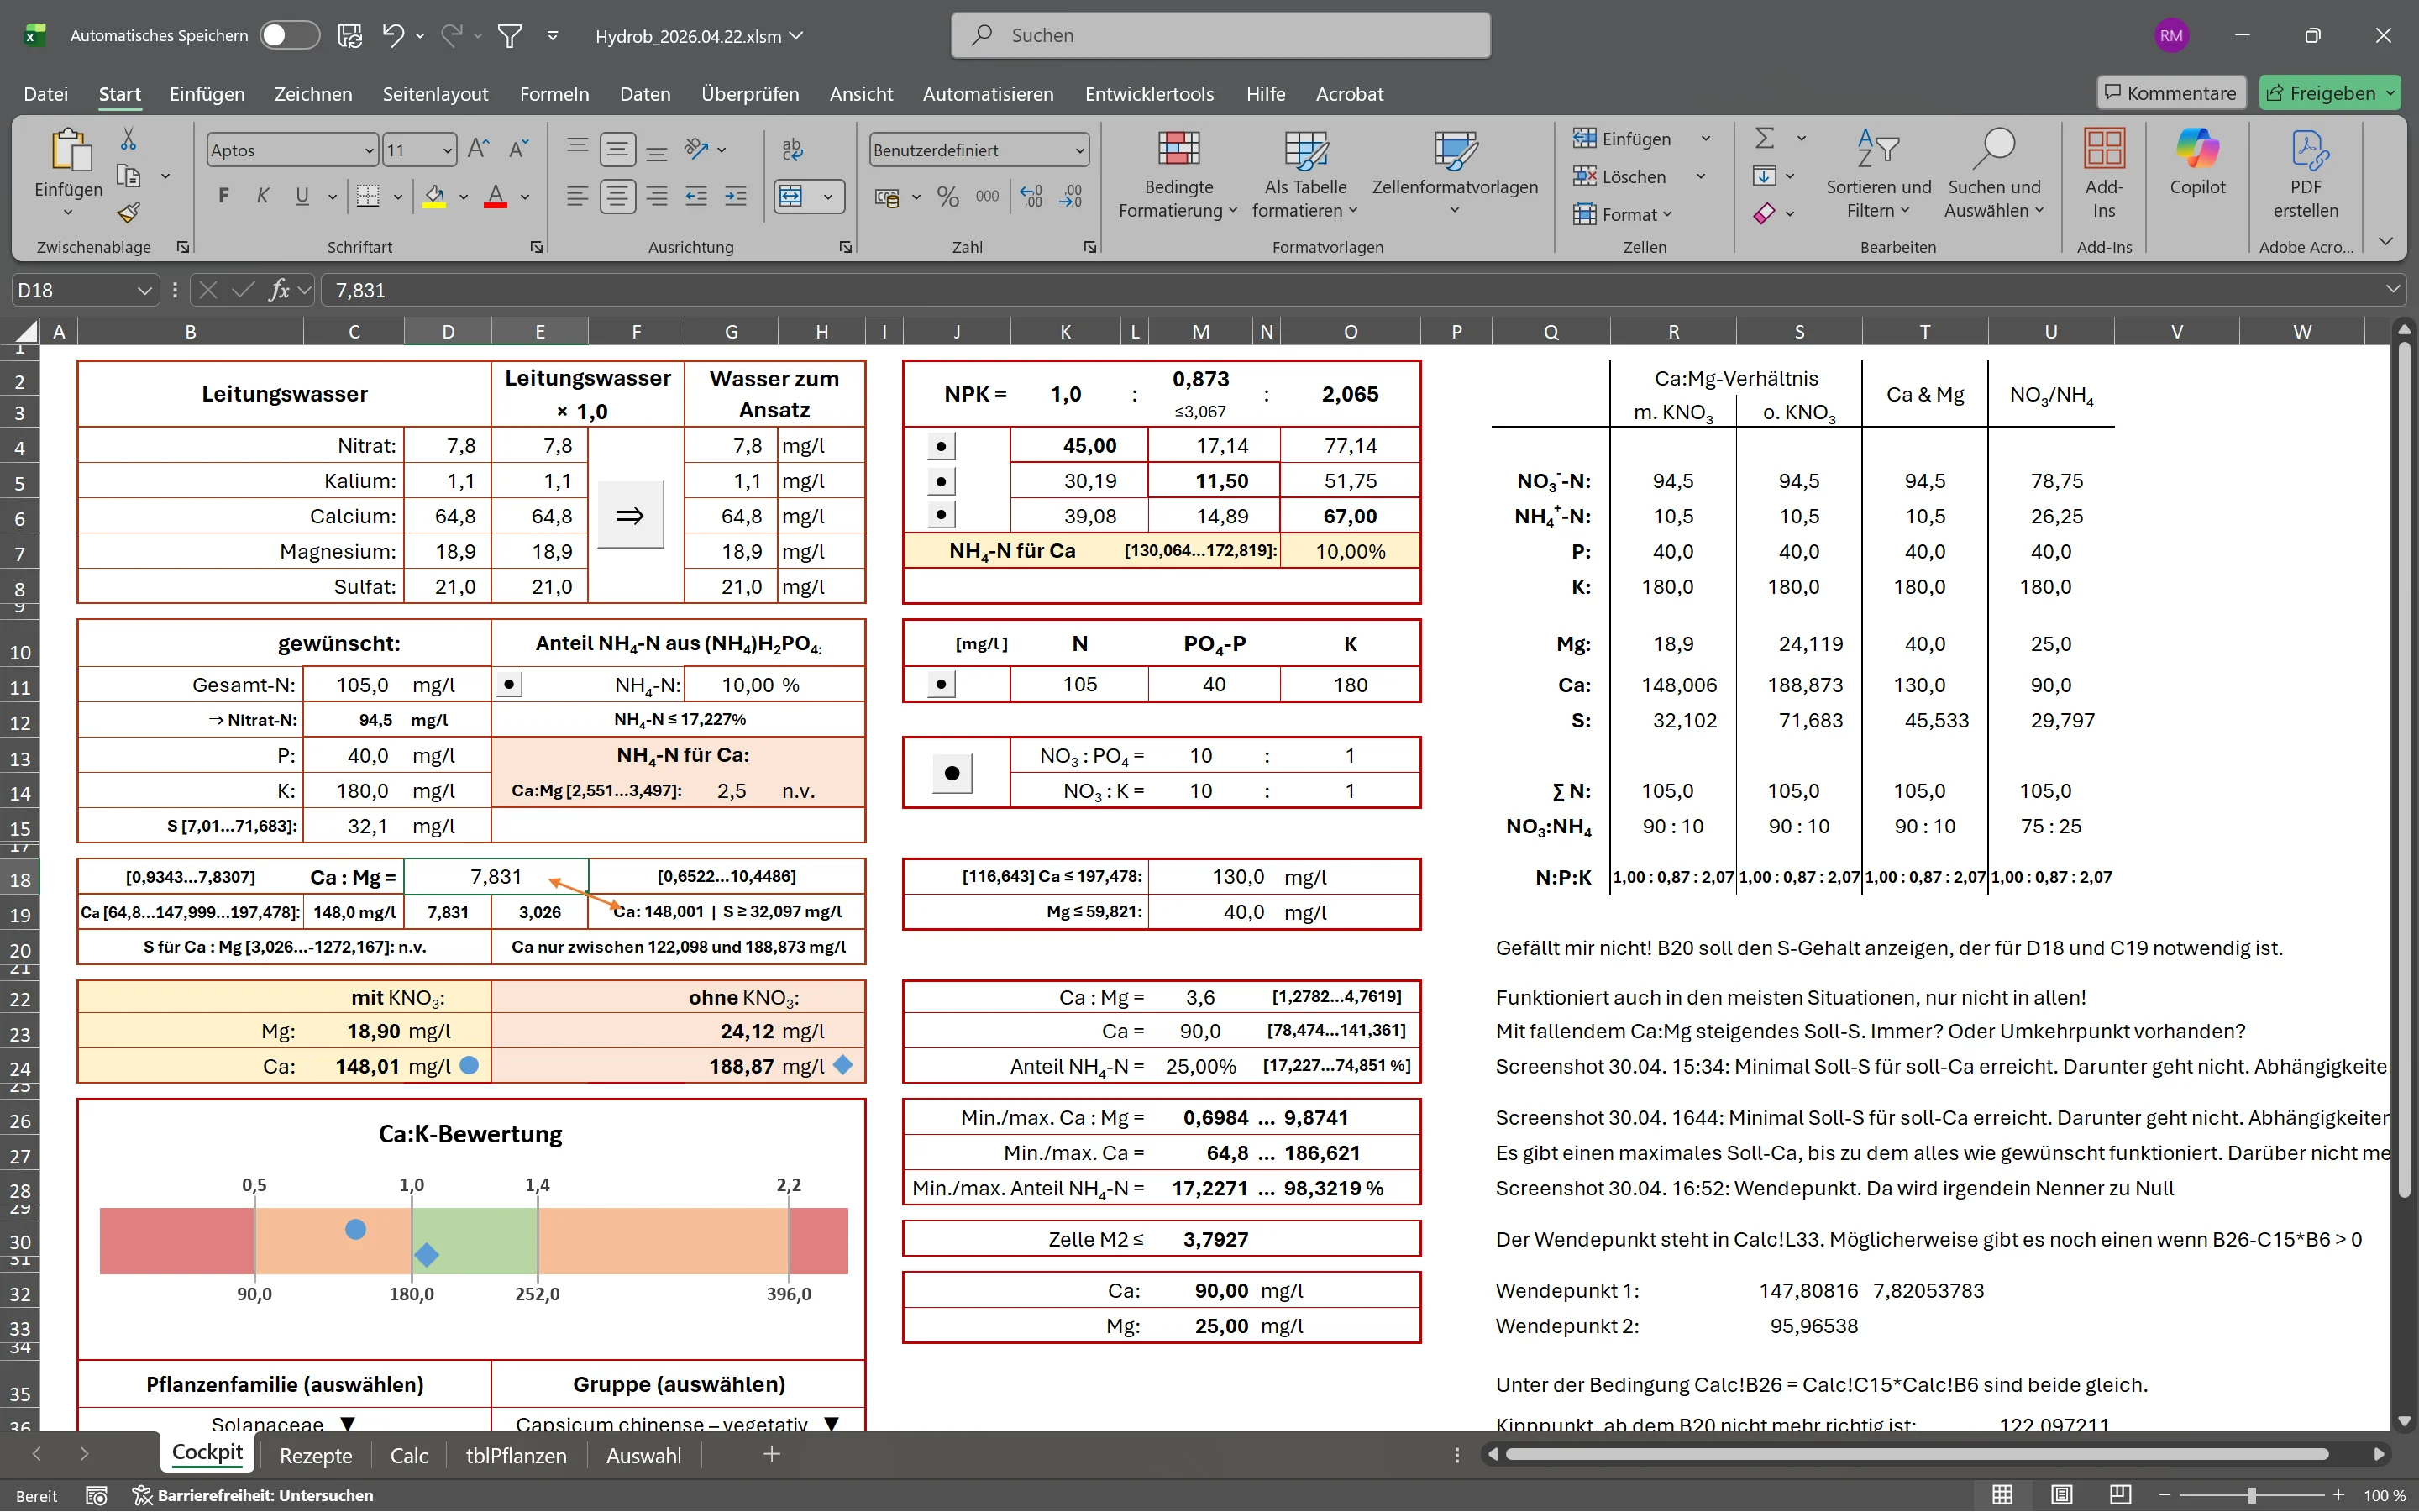The height and width of the screenshot is (1512, 2419).
Task: Select the Format Painter brush
Action: tap(128, 213)
